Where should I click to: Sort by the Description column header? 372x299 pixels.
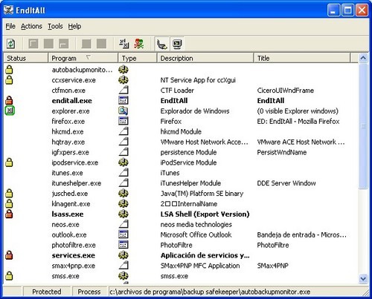[x=205, y=58]
